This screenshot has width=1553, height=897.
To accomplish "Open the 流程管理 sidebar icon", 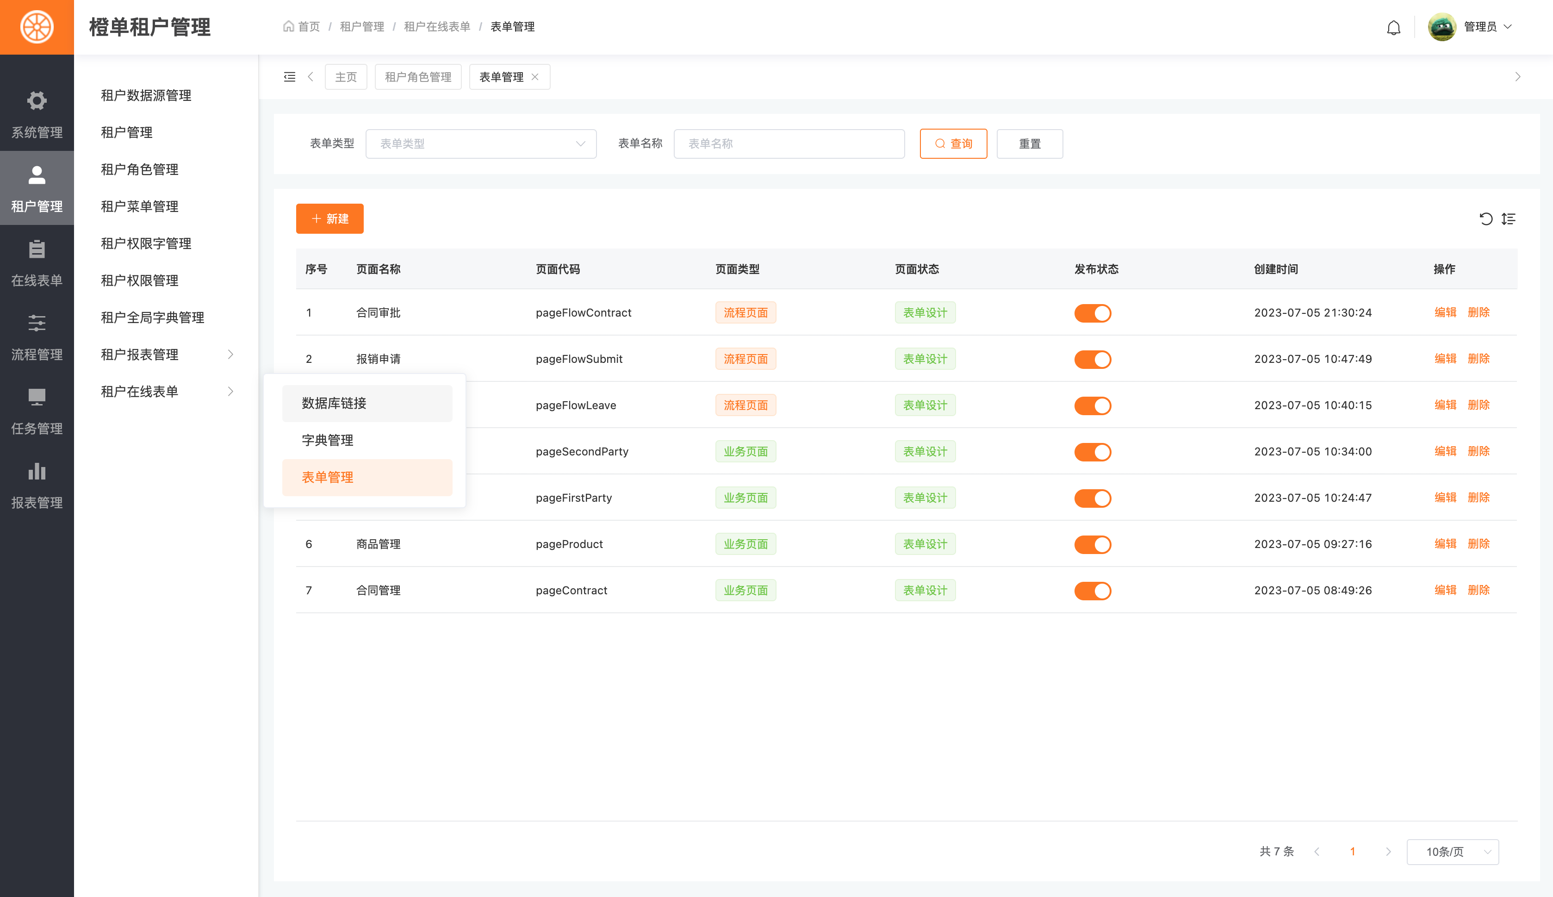I will [x=37, y=324].
